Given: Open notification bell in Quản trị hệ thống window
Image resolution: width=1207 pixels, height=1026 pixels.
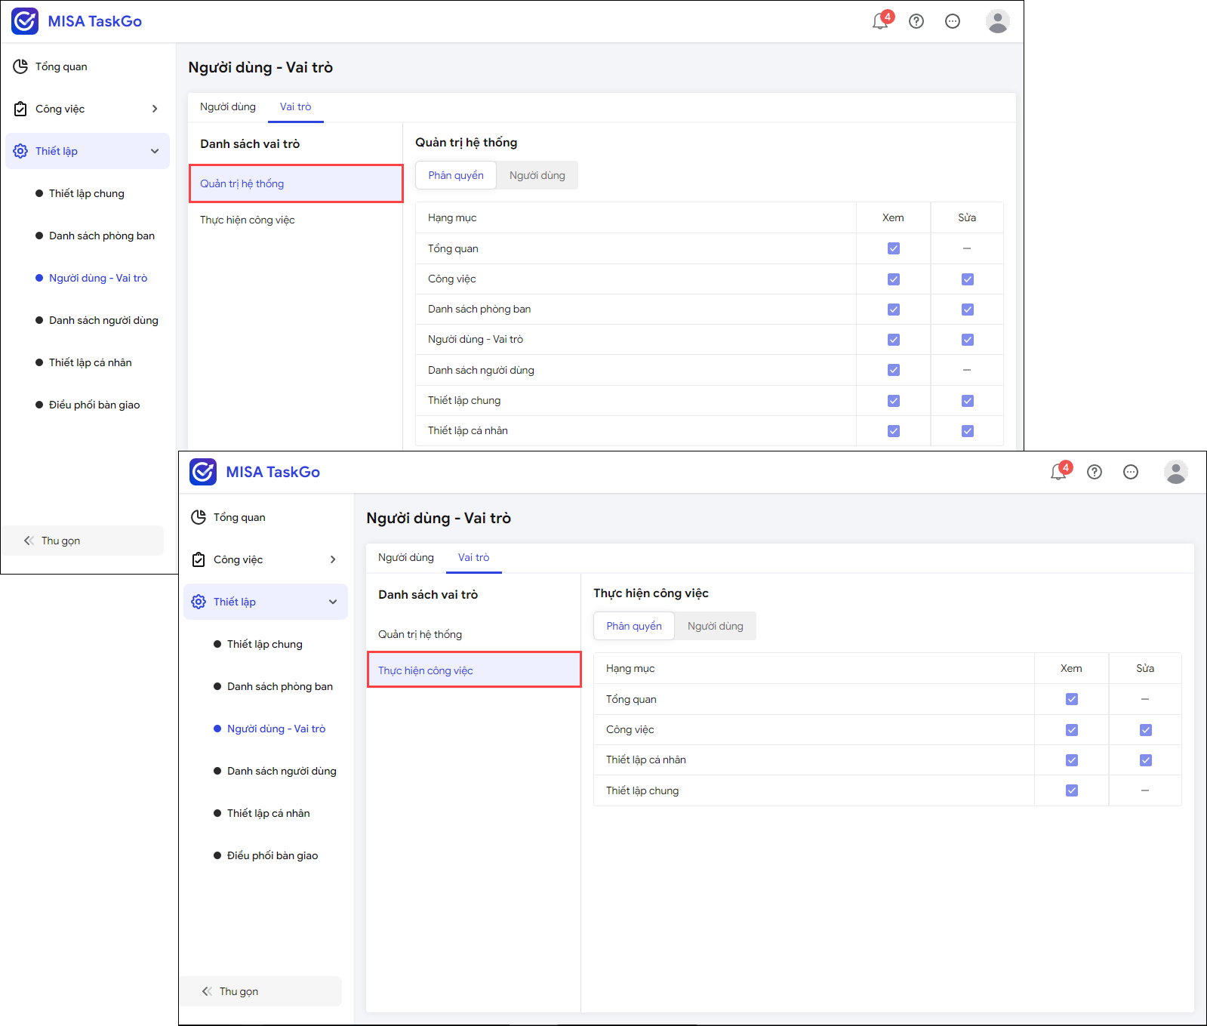Looking at the screenshot, I should tap(880, 21).
